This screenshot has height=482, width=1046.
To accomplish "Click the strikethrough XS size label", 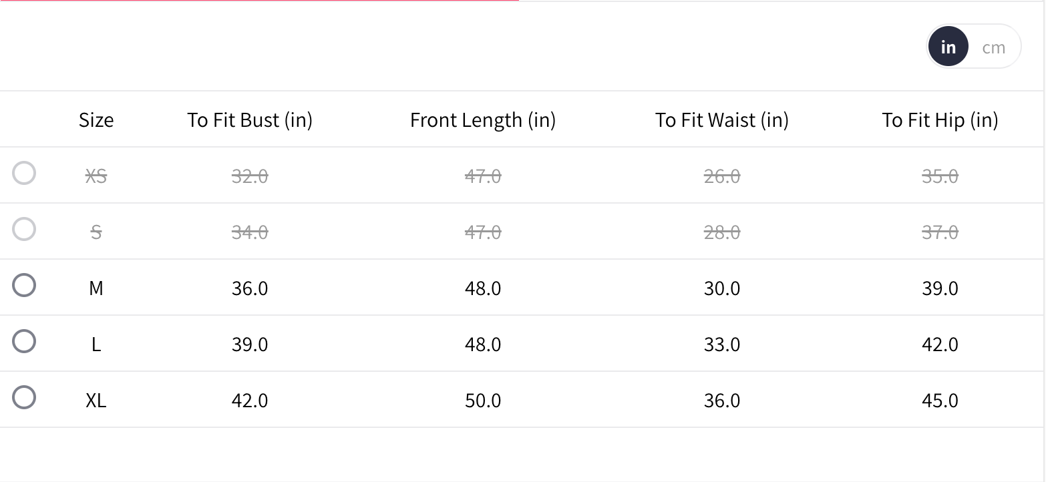I will [96, 176].
